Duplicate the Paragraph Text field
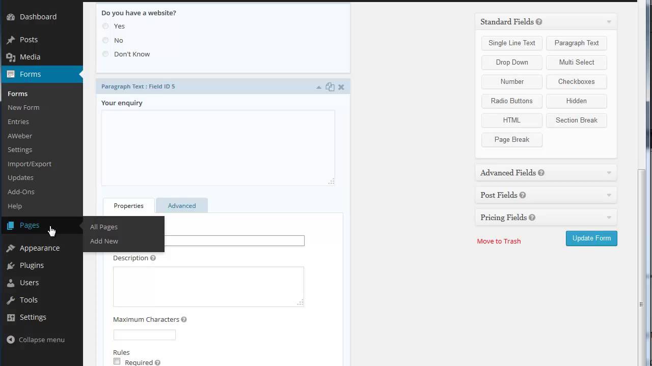The image size is (652, 366). click(330, 87)
